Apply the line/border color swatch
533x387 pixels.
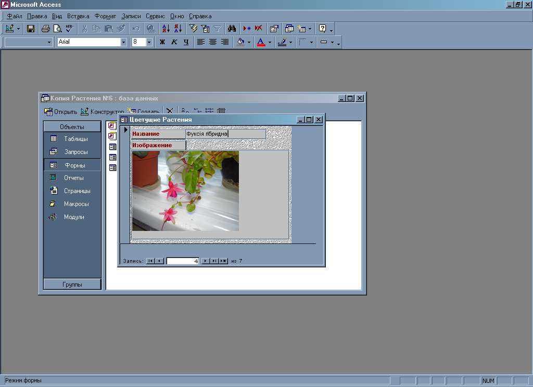(282, 42)
